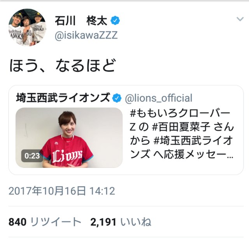Play the quoted video of the Lions jersey
The width and height of the screenshot is (249, 239).
tap(69, 138)
